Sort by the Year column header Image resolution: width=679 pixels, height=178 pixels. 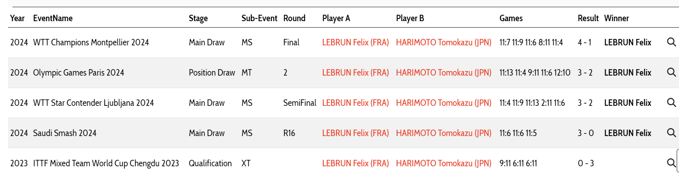coord(17,18)
